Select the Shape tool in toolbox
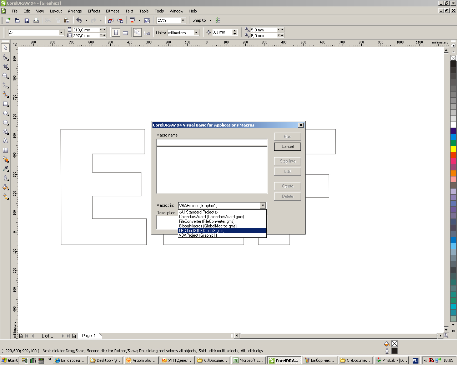The height and width of the screenshot is (365, 457). click(x=5, y=57)
